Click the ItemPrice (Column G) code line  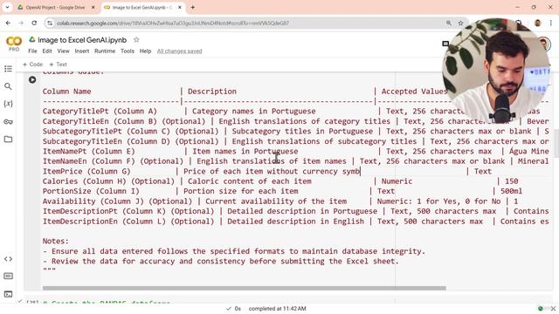point(266,171)
